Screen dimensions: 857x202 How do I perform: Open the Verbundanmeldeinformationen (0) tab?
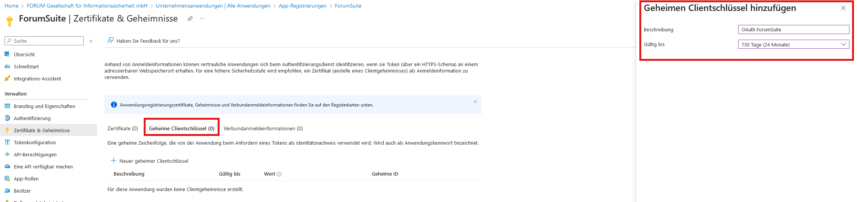click(x=263, y=128)
